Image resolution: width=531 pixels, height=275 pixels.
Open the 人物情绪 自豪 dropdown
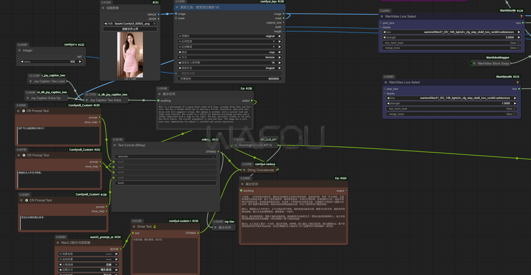click(89, 265)
